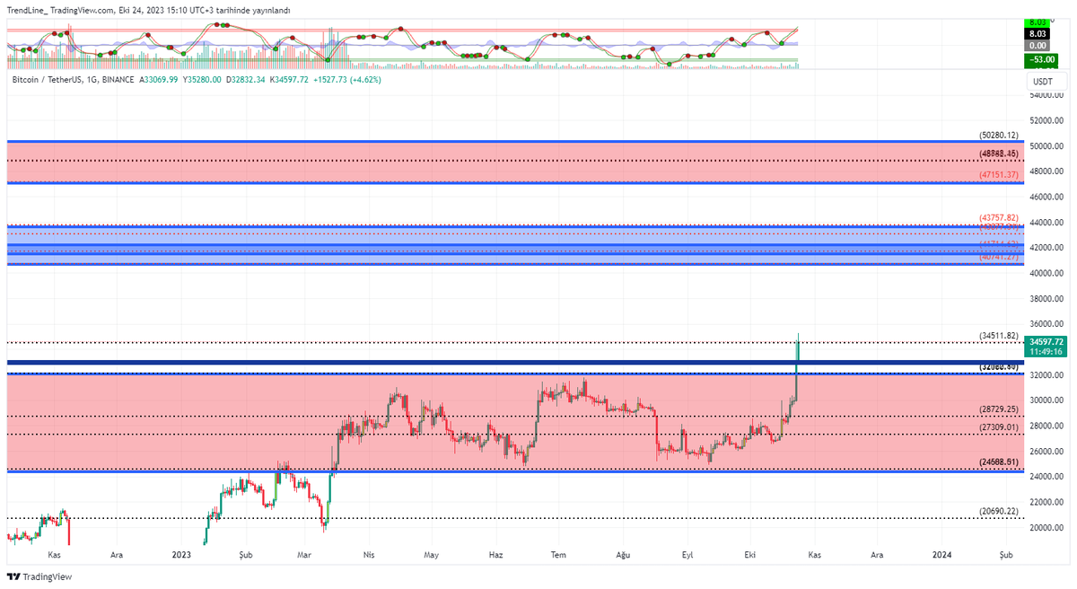The width and height of the screenshot is (1077, 589).
Task: Click the 2024 time axis label
Action: (943, 555)
